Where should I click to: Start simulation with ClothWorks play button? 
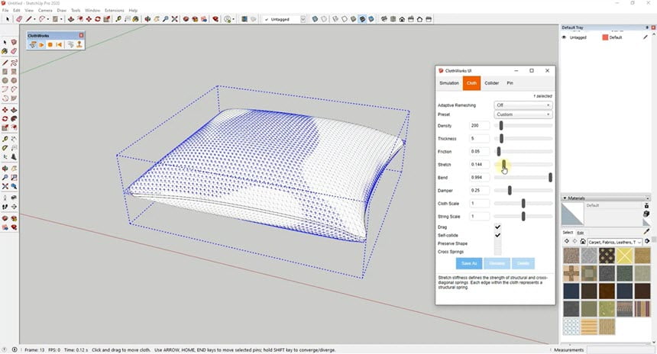[41, 45]
